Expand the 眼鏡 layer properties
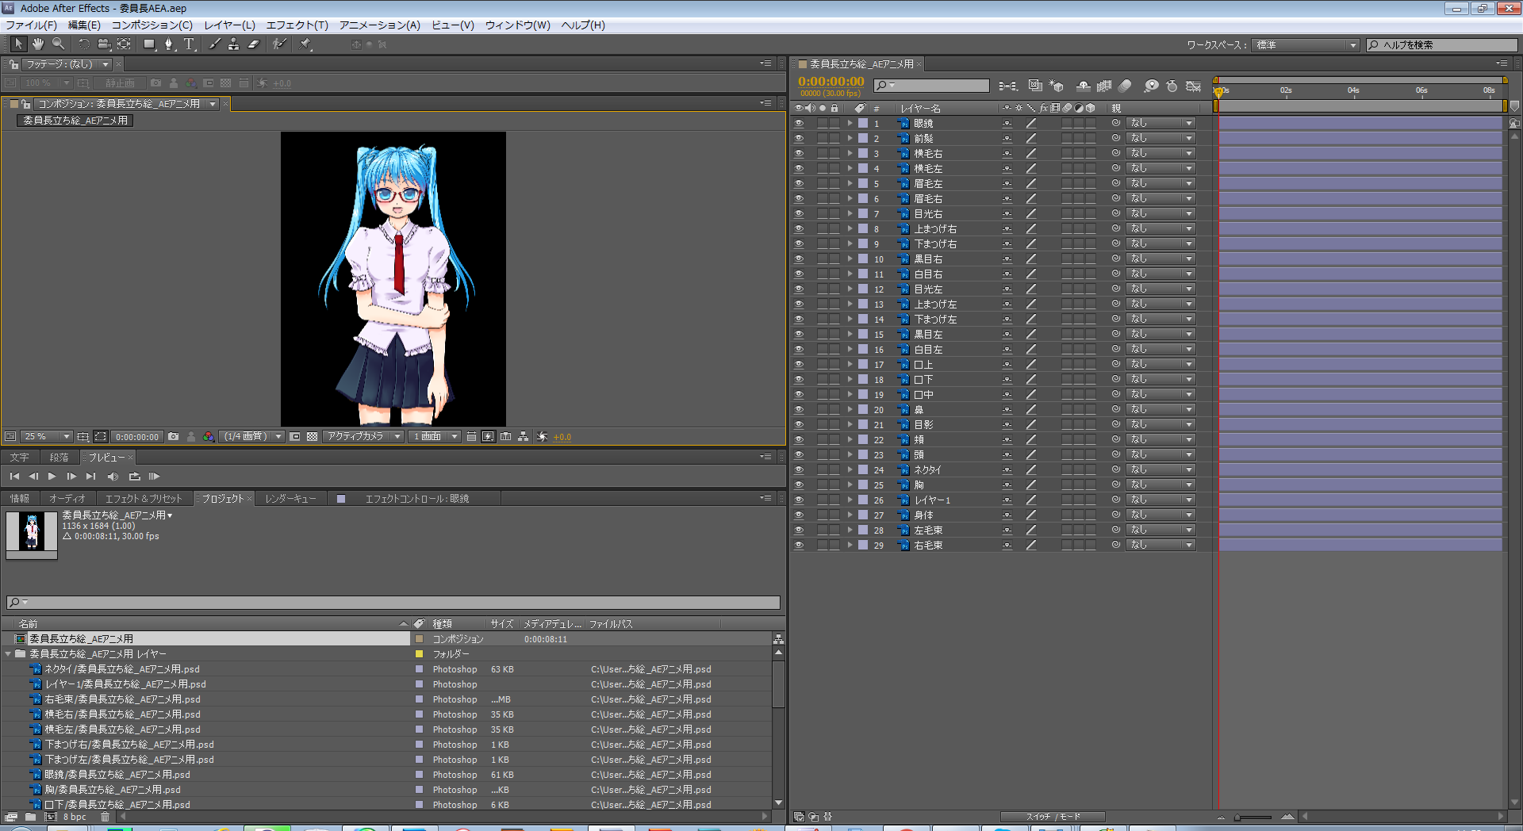 pyautogui.click(x=850, y=124)
